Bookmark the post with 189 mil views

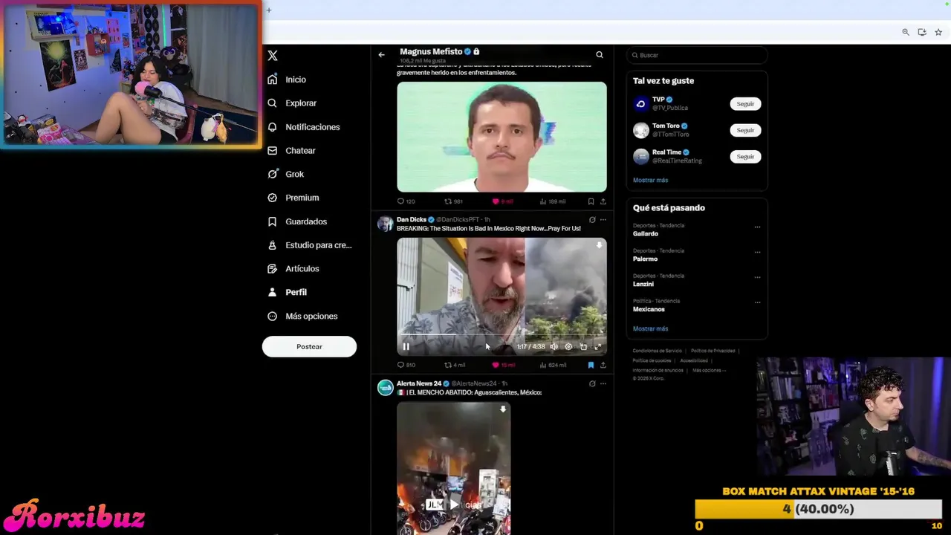(591, 201)
